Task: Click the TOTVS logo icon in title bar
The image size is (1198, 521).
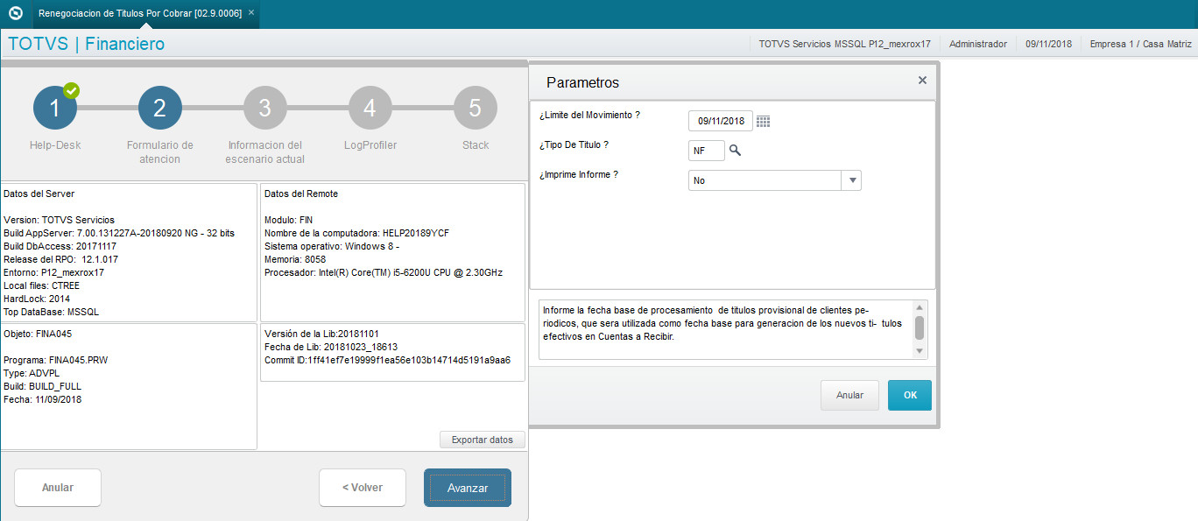Action: point(15,14)
